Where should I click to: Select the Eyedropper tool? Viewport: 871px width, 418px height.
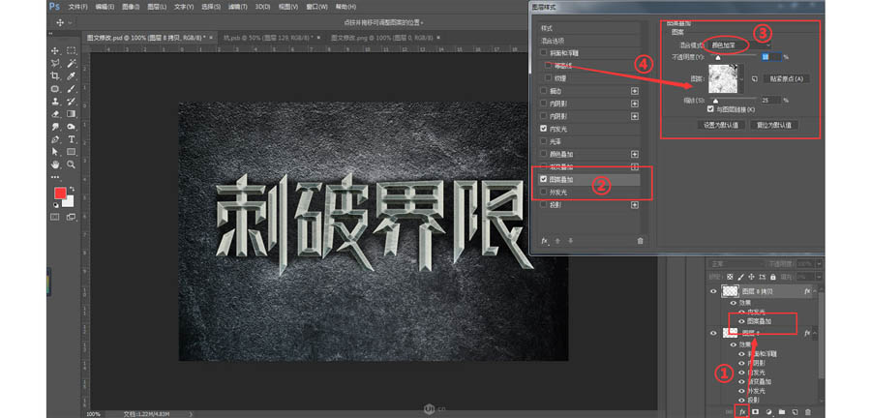click(71, 76)
